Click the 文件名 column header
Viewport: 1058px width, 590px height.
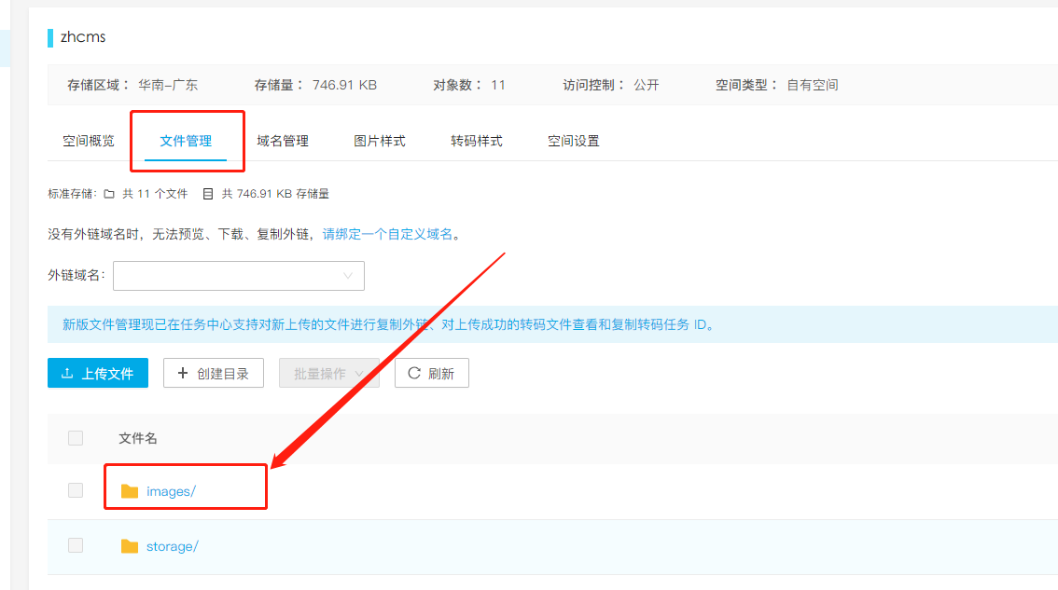(x=138, y=438)
